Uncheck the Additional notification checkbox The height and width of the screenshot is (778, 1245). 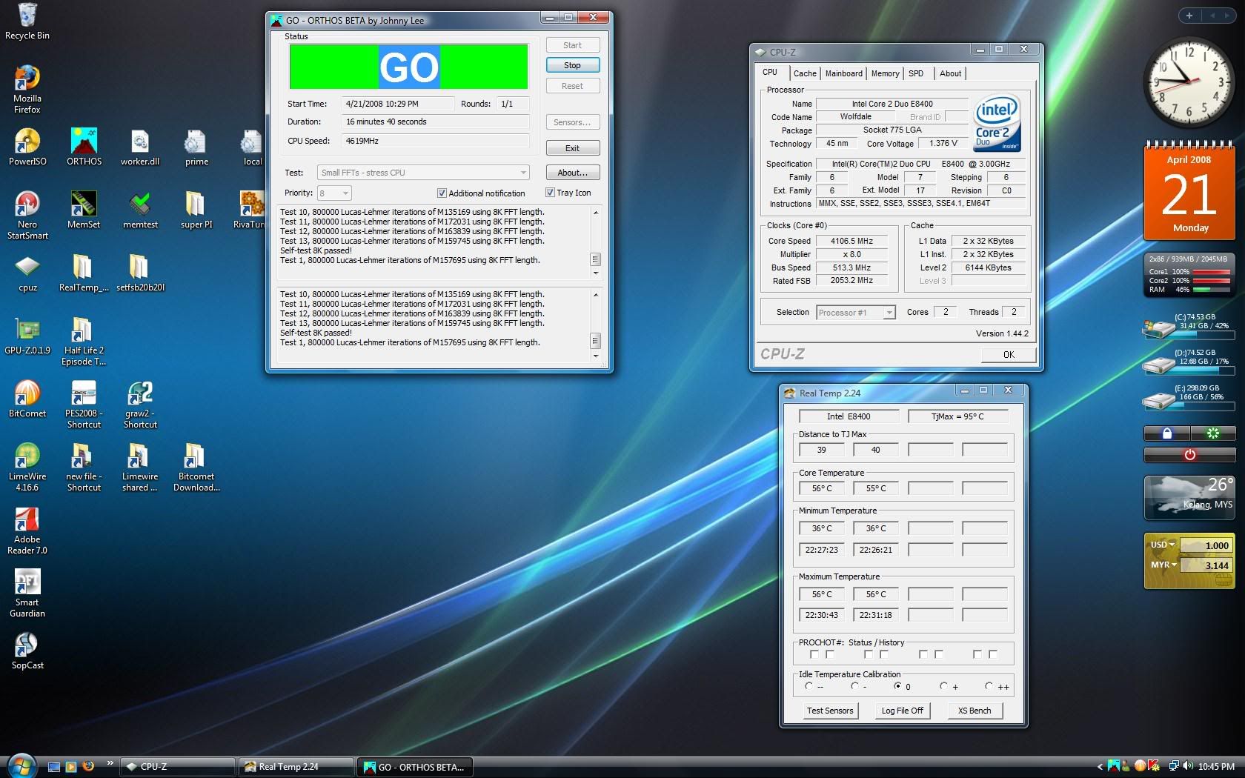442,193
